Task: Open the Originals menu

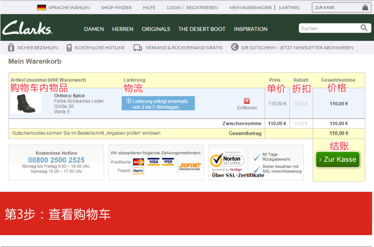Action: tap(156, 29)
